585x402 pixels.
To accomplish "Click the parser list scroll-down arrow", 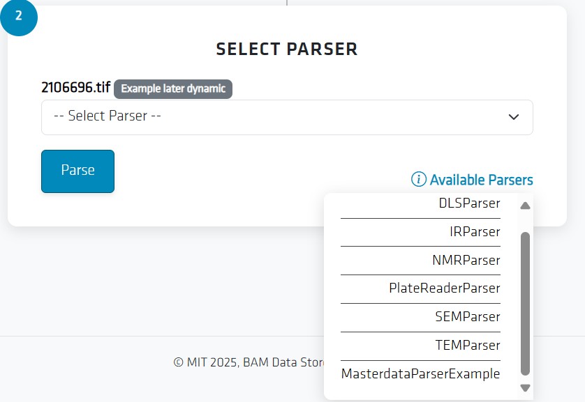I will pos(526,388).
